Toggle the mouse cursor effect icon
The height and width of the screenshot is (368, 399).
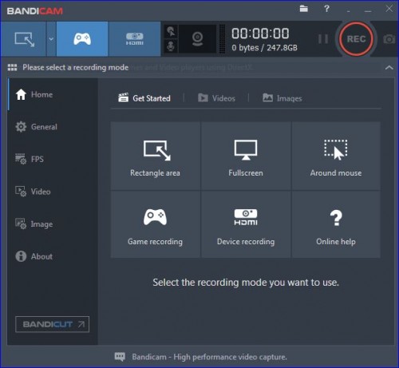(x=171, y=31)
